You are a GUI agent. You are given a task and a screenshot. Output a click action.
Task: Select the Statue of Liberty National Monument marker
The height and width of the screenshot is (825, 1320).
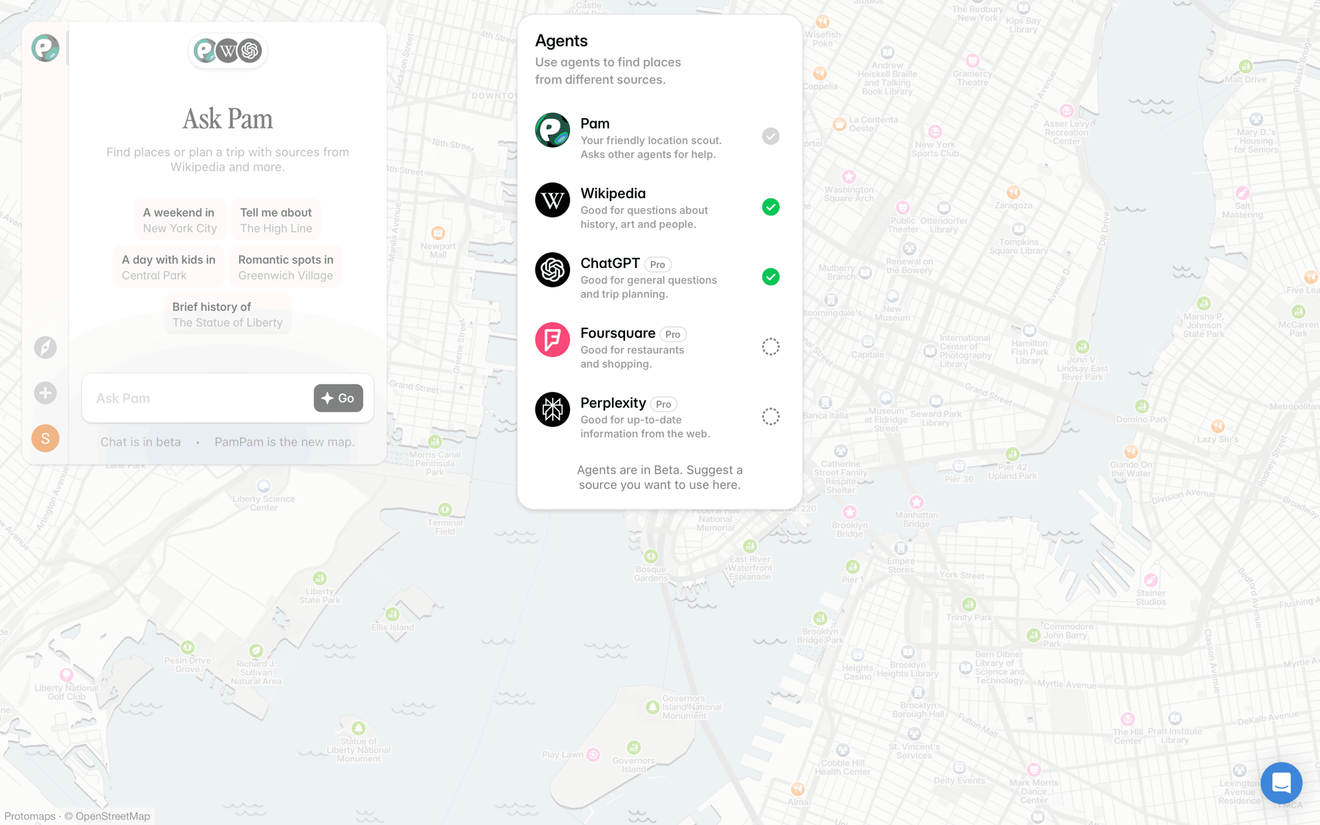[x=358, y=727]
